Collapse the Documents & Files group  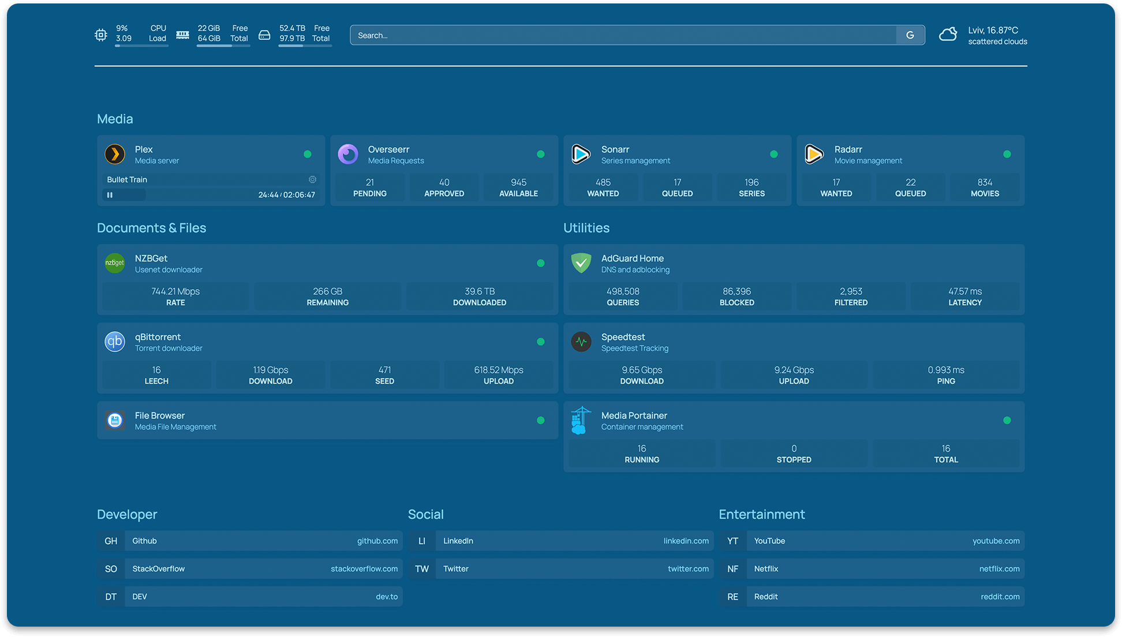(151, 228)
